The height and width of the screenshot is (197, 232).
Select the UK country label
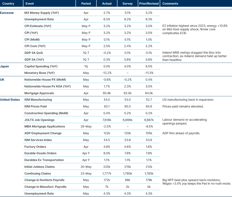[2, 80]
